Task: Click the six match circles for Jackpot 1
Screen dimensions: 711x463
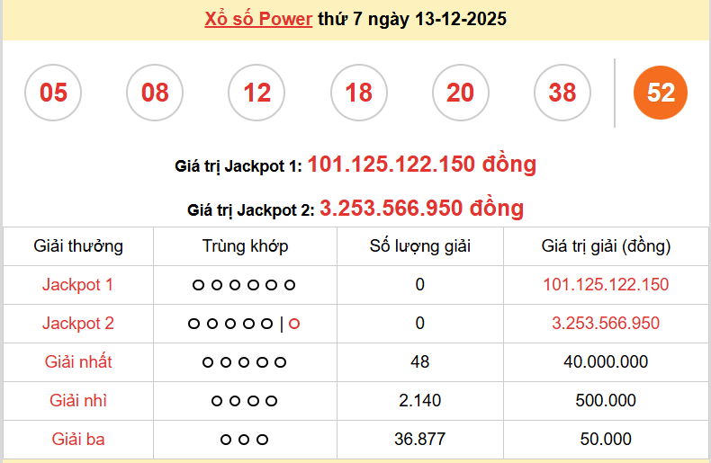Action: (x=244, y=285)
